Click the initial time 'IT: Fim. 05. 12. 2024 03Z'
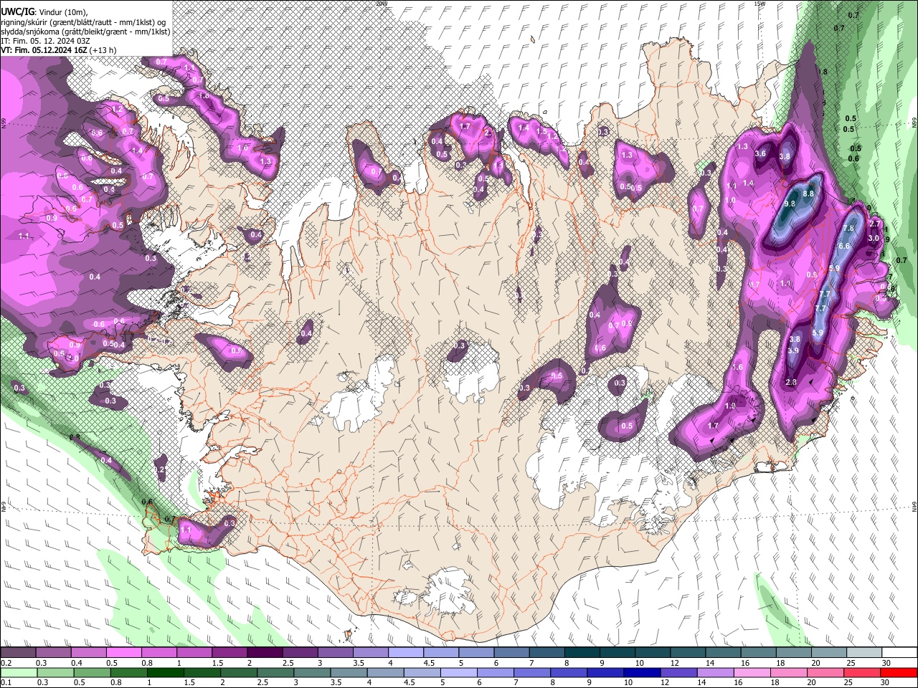Viewport: 918px width, 688px height. (x=45, y=41)
